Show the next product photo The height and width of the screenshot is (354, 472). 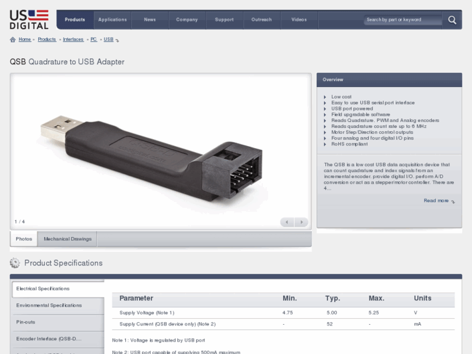click(x=301, y=222)
